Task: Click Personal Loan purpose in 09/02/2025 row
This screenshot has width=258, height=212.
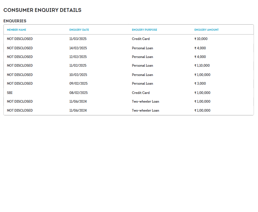Action: (x=142, y=84)
